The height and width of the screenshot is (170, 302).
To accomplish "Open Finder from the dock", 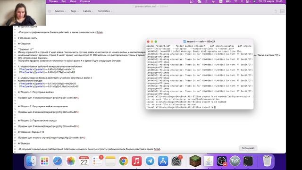I will coord(31,161).
